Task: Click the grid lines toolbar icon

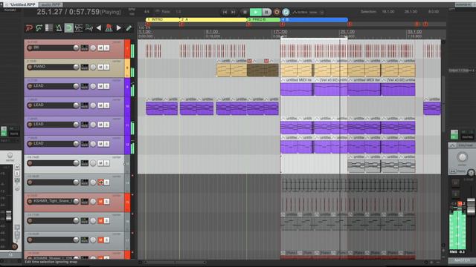Action: click(49, 28)
